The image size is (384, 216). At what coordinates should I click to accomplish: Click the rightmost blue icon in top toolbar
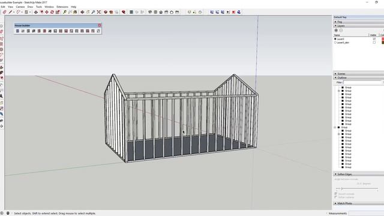click(239, 12)
